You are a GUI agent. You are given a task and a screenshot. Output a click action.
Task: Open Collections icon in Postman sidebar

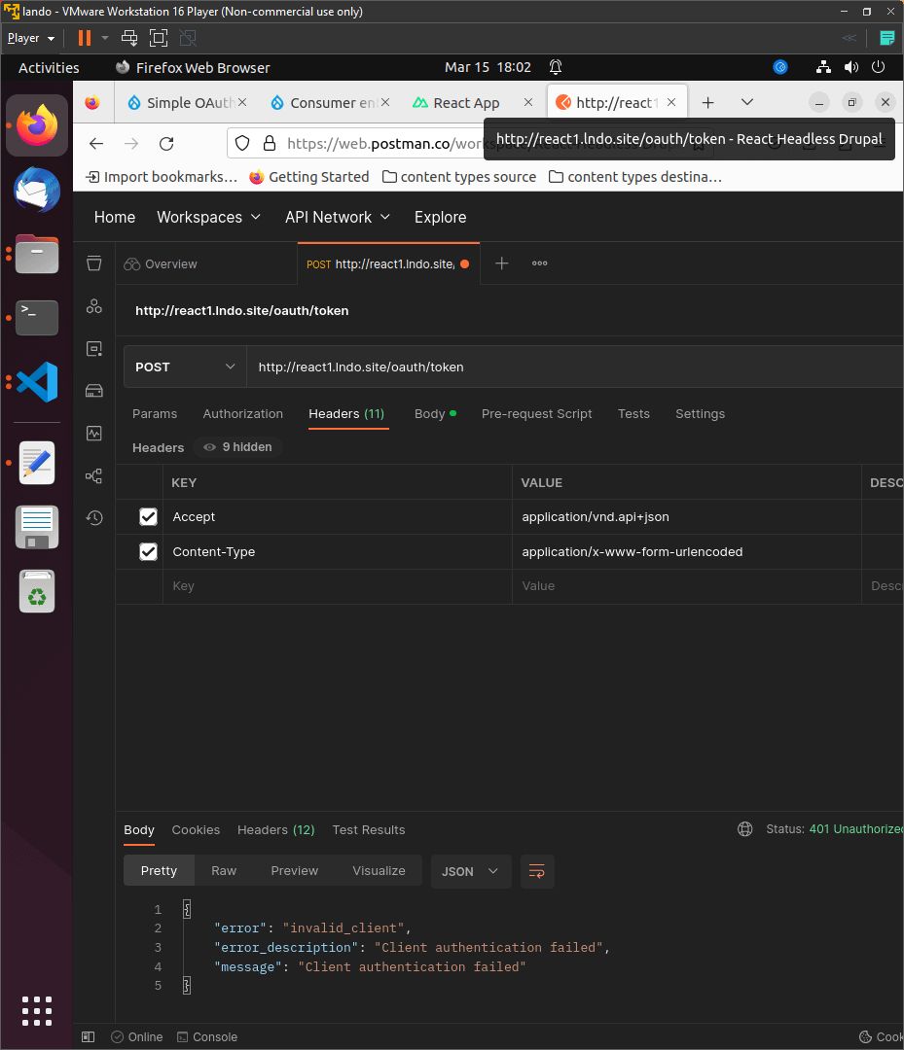(x=93, y=263)
